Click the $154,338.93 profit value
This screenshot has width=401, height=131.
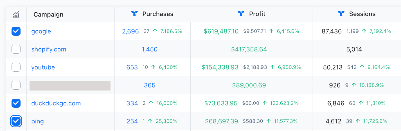click(x=220, y=67)
